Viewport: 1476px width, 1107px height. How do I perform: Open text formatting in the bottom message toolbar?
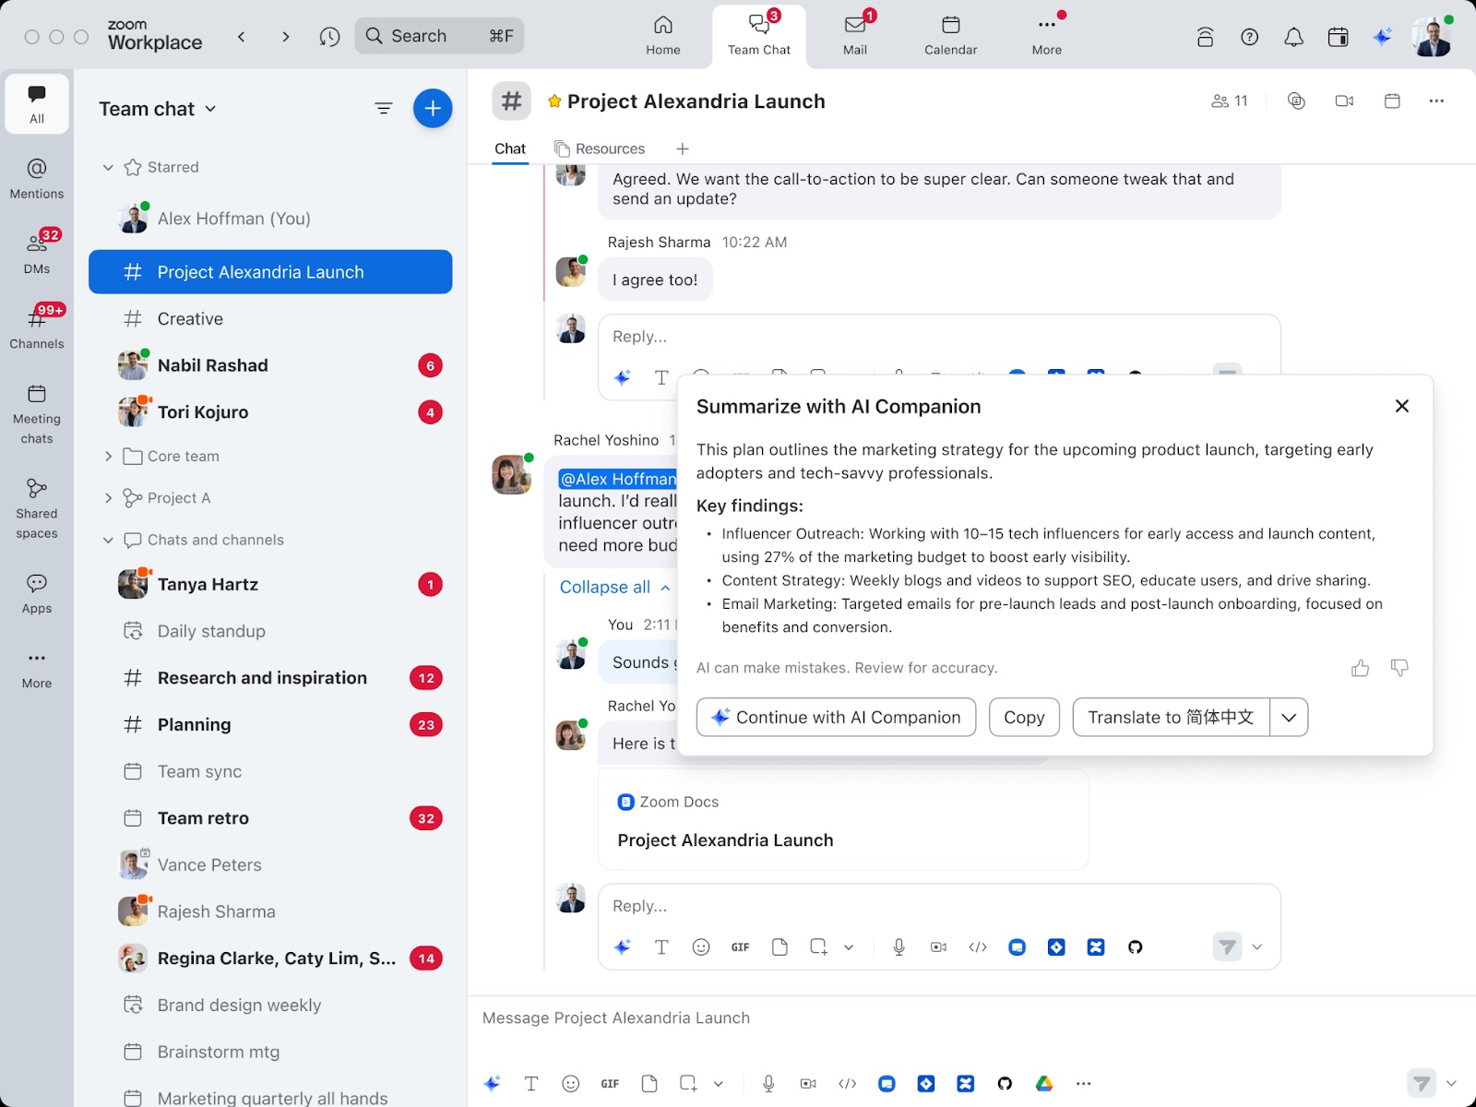pyautogui.click(x=531, y=1084)
